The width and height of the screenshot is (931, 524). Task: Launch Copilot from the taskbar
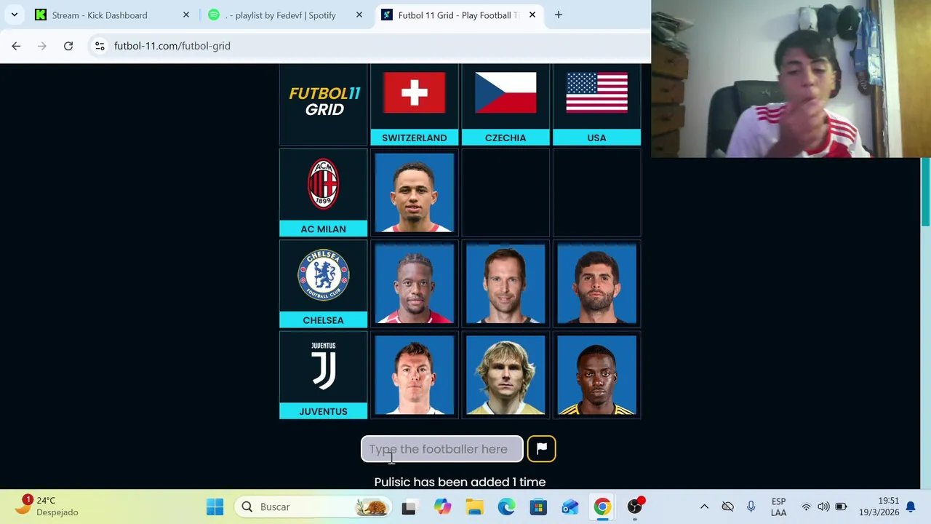pyautogui.click(x=442, y=507)
